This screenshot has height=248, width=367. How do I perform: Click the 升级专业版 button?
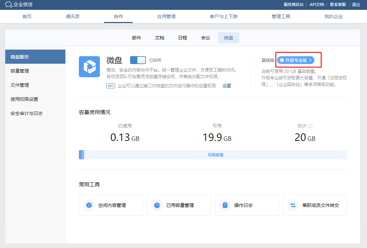click(296, 60)
